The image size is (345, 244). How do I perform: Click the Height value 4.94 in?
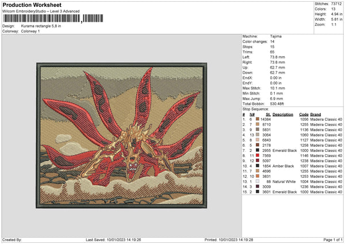point(336,14)
